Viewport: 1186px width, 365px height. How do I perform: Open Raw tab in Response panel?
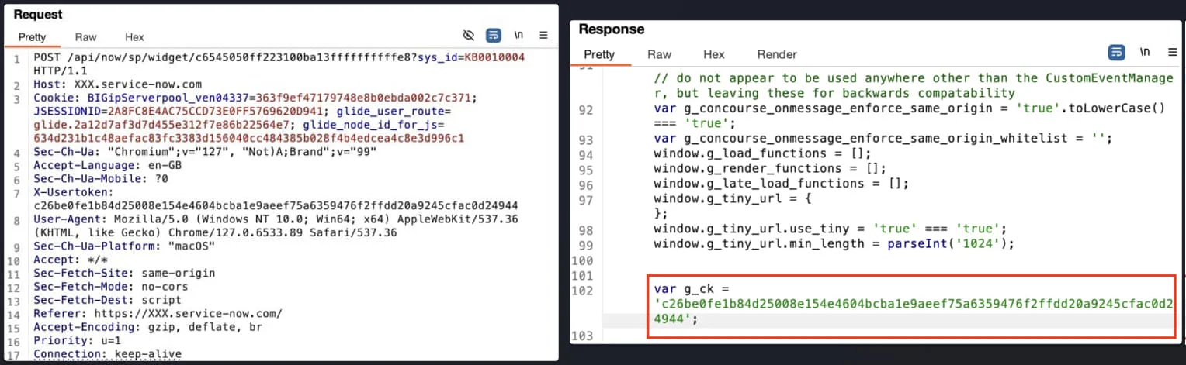(659, 54)
